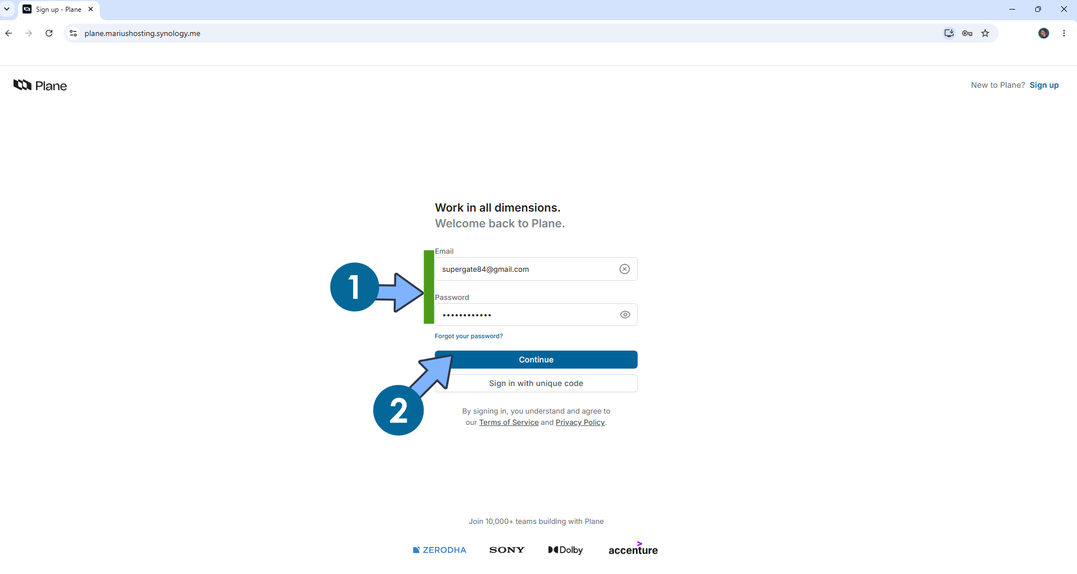
Task: Click the Plane logo in header
Action: (x=40, y=86)
